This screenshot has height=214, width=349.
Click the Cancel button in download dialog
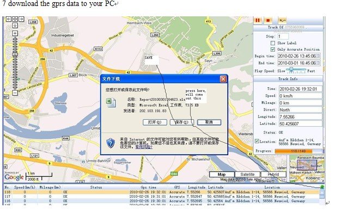(x=209, y=123)
